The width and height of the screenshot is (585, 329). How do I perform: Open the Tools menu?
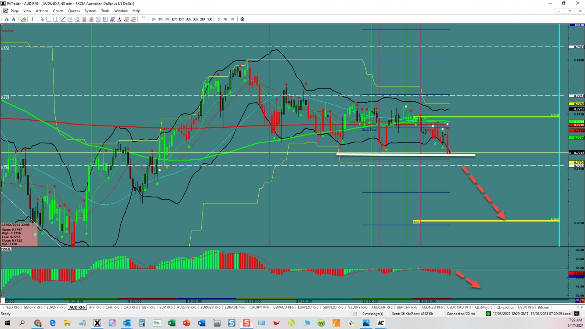pos(105,11)
